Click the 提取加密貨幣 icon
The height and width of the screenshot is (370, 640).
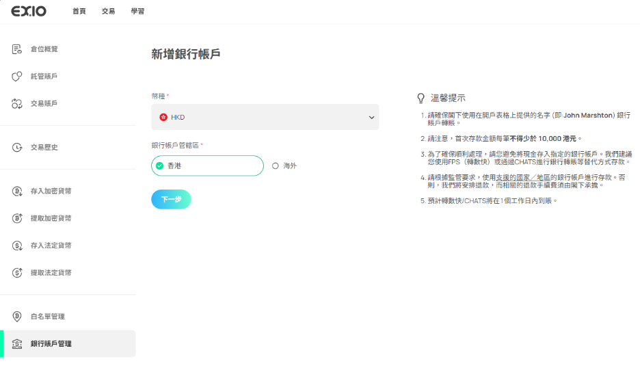tap(17, 218)
